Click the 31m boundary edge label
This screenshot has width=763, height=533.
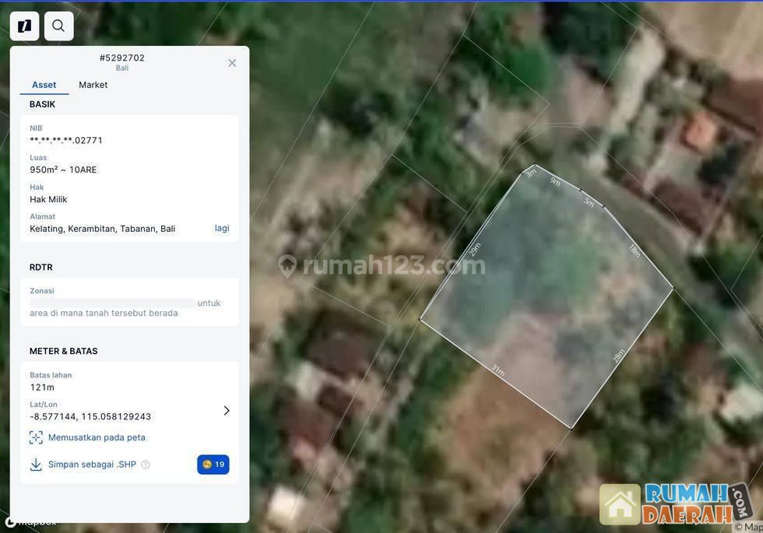click(x=498, y=370)
